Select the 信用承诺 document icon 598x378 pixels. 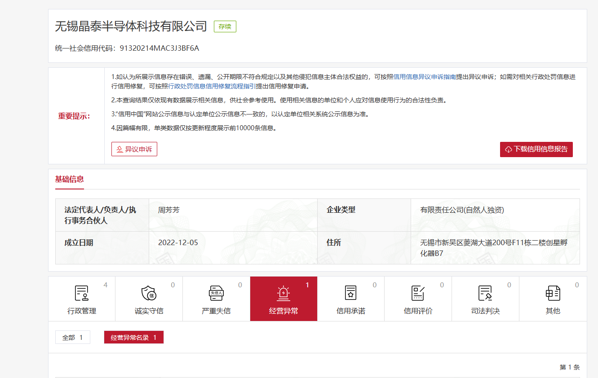(350, 293)
